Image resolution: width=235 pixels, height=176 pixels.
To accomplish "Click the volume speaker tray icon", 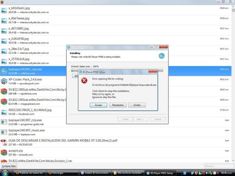I will click(x=207, y=173).
